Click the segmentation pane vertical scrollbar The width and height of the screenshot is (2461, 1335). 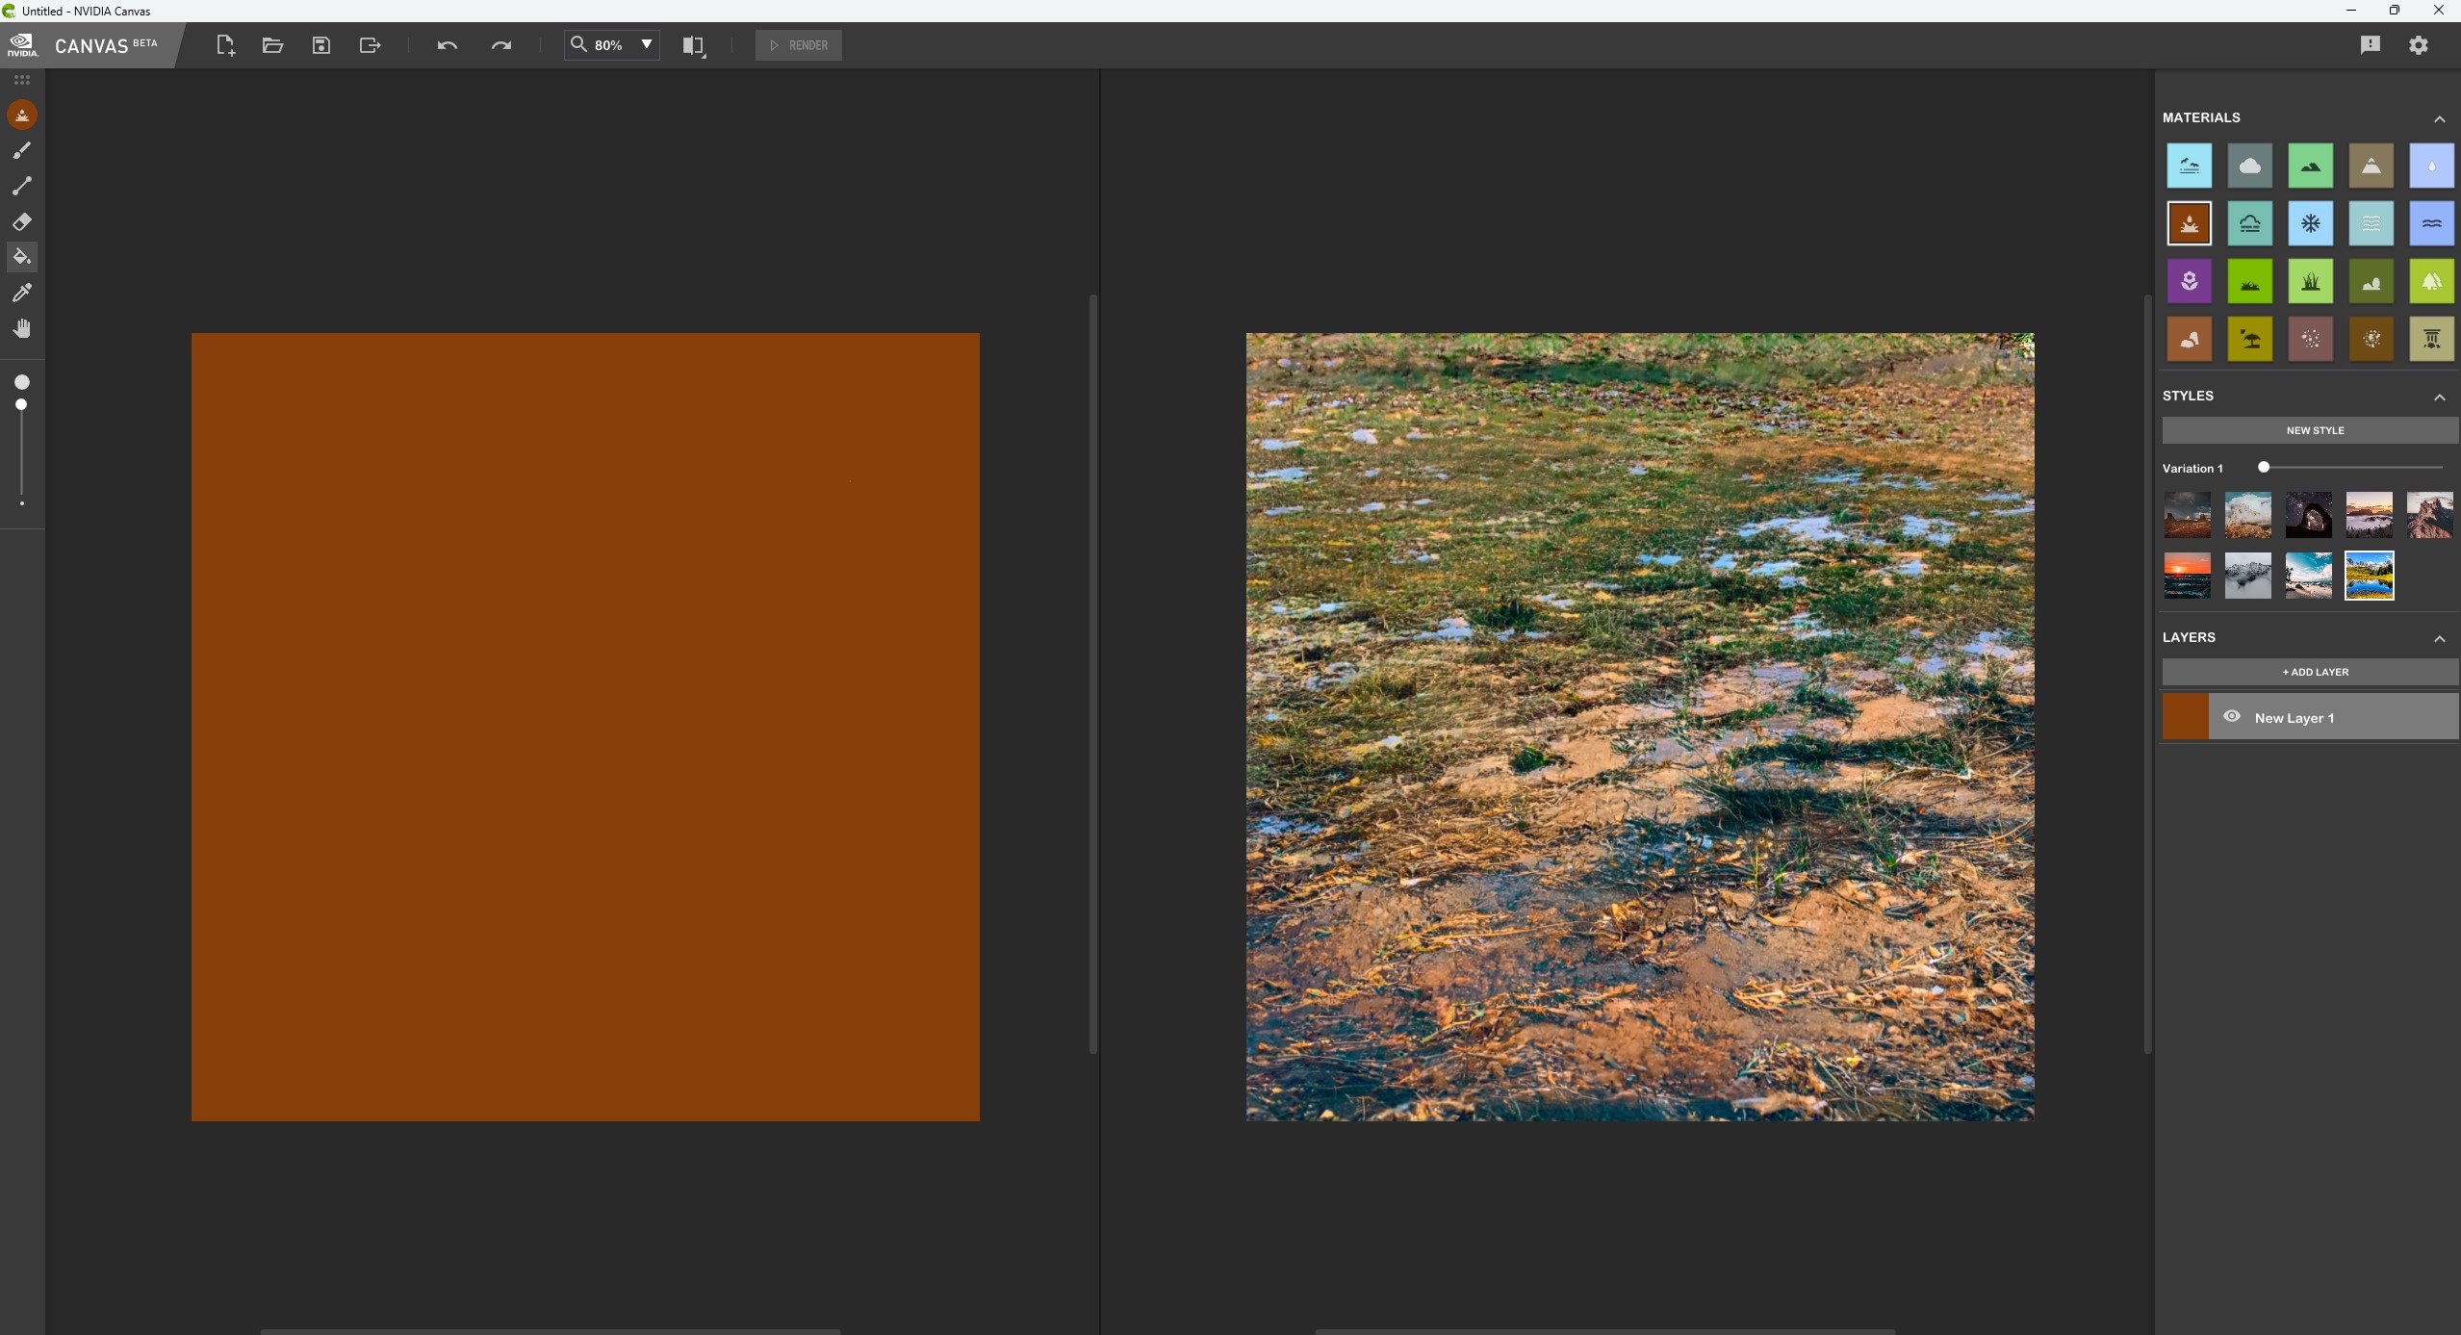1093,674
